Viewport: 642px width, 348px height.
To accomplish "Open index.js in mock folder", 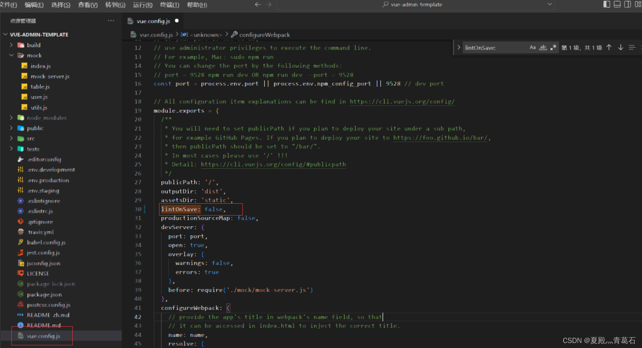I will tap(40, 66).
